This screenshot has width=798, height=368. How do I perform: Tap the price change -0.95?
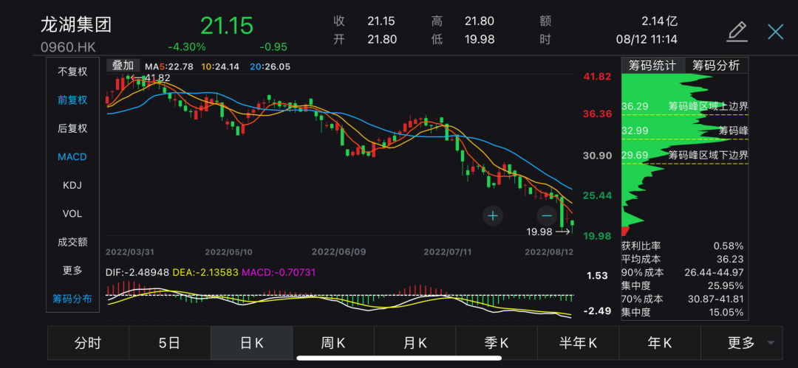[x=273, y=46]
